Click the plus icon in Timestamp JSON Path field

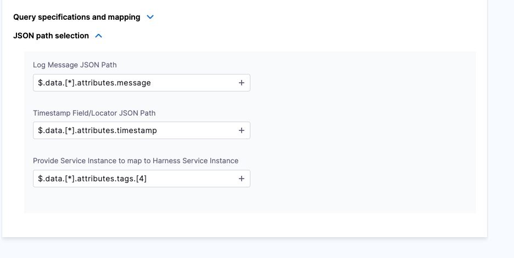[241, 130]
